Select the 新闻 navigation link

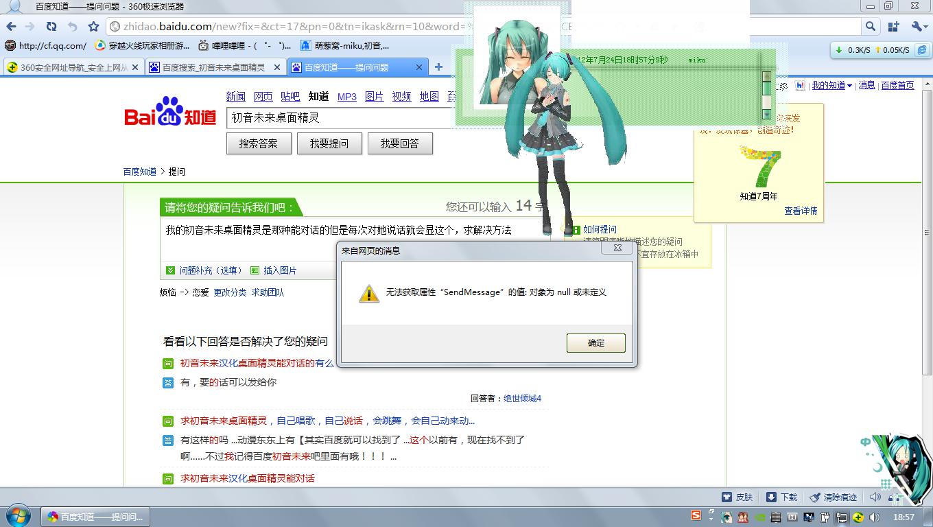235,97
